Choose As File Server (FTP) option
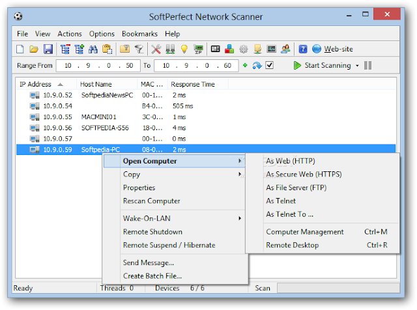The width and height of the screenshot is (417, 310). (323, 188)
